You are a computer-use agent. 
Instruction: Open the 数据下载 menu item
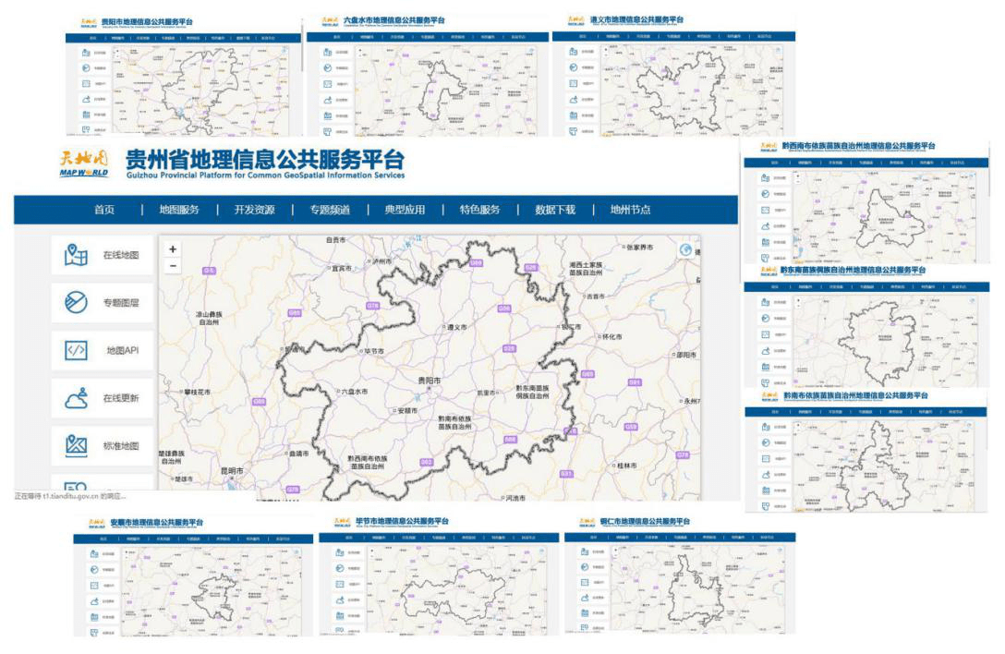pos(556,210)
